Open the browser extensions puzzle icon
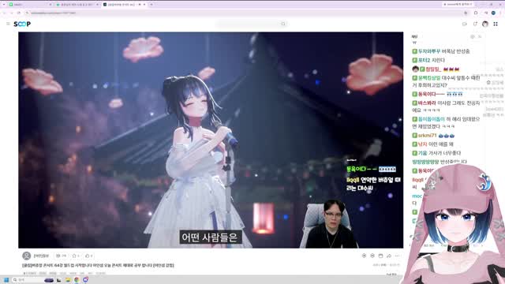The height and width of the screenshot is (284, 505). click(x=476, y=13)
